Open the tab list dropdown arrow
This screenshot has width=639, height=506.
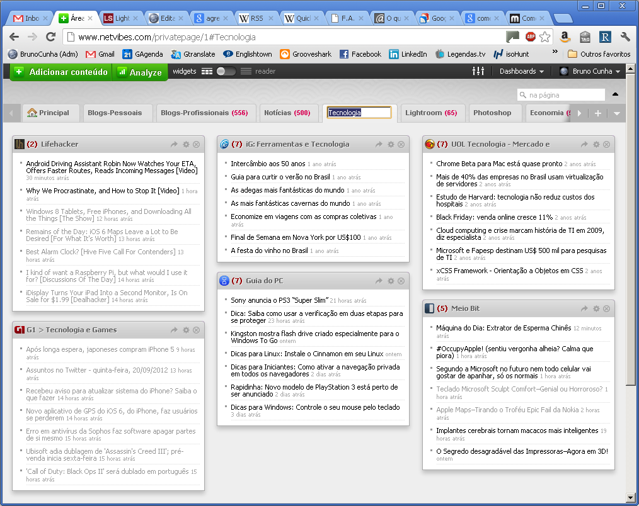[x=617, y=113]
